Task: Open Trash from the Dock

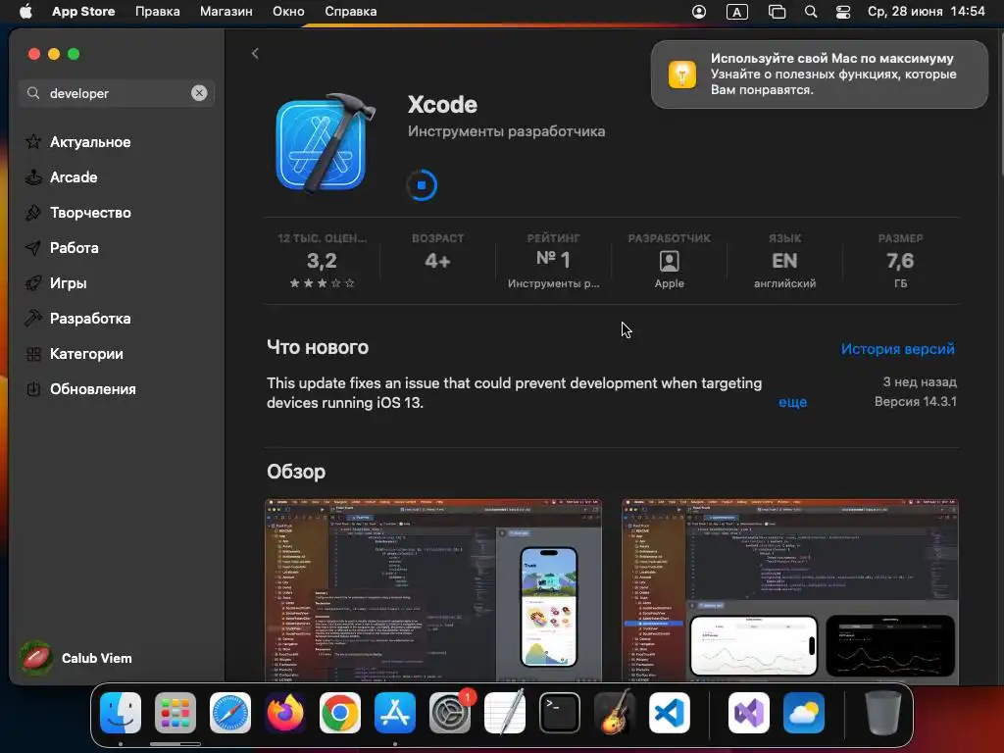Action: (x=883, y=713)
